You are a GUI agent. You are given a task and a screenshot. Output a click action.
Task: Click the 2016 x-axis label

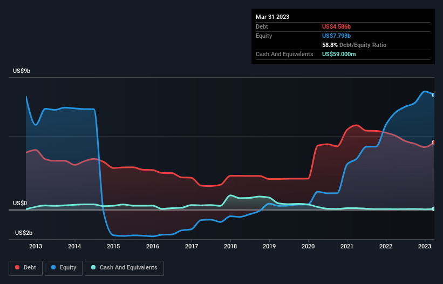coord(153,246)
